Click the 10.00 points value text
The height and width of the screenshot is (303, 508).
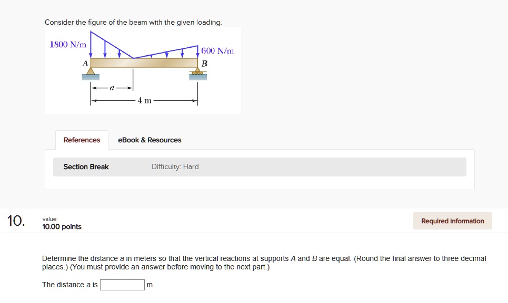pyautogui.click(x=62, y=226)
